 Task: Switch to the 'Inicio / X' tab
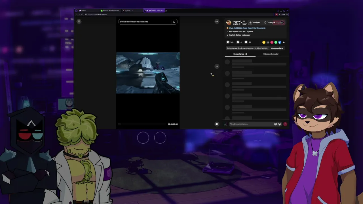(x=132, y=11)
